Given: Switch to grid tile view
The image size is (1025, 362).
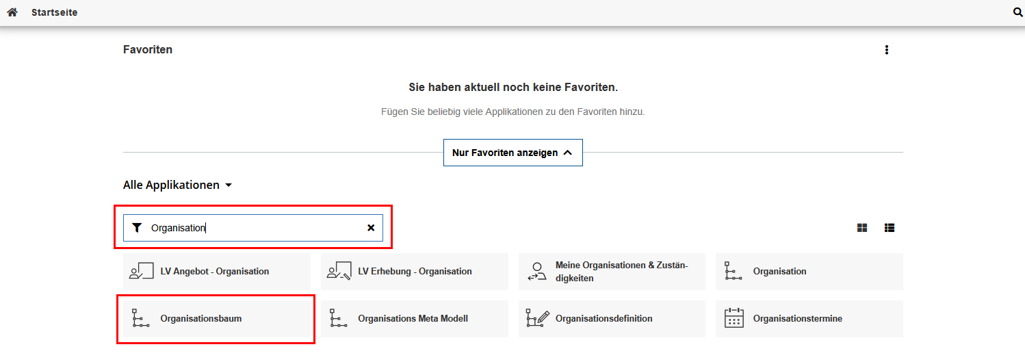Looking at the screenshot, I should 862,228.
